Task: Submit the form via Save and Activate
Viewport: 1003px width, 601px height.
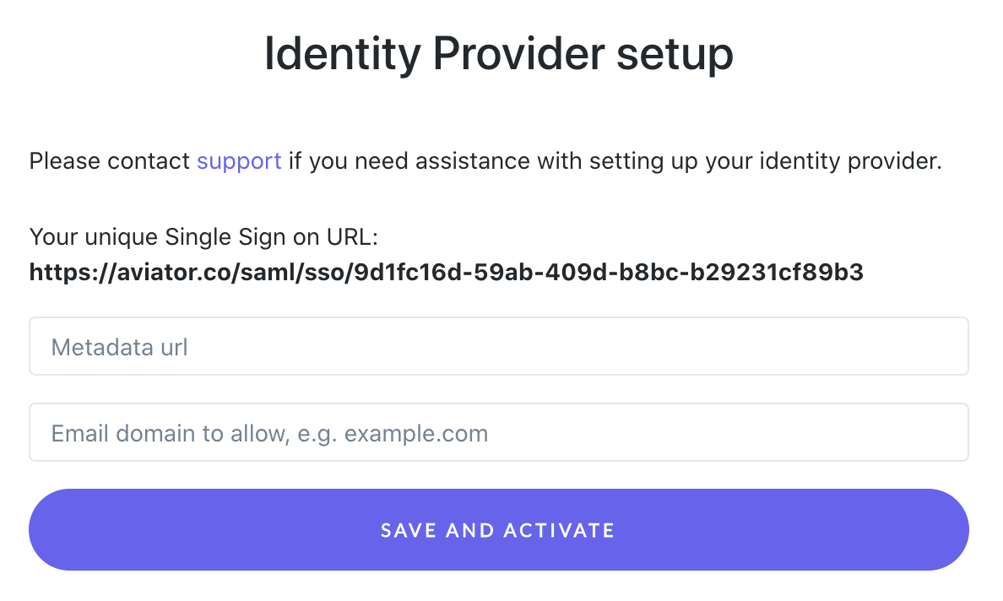Action: (498, 529)
